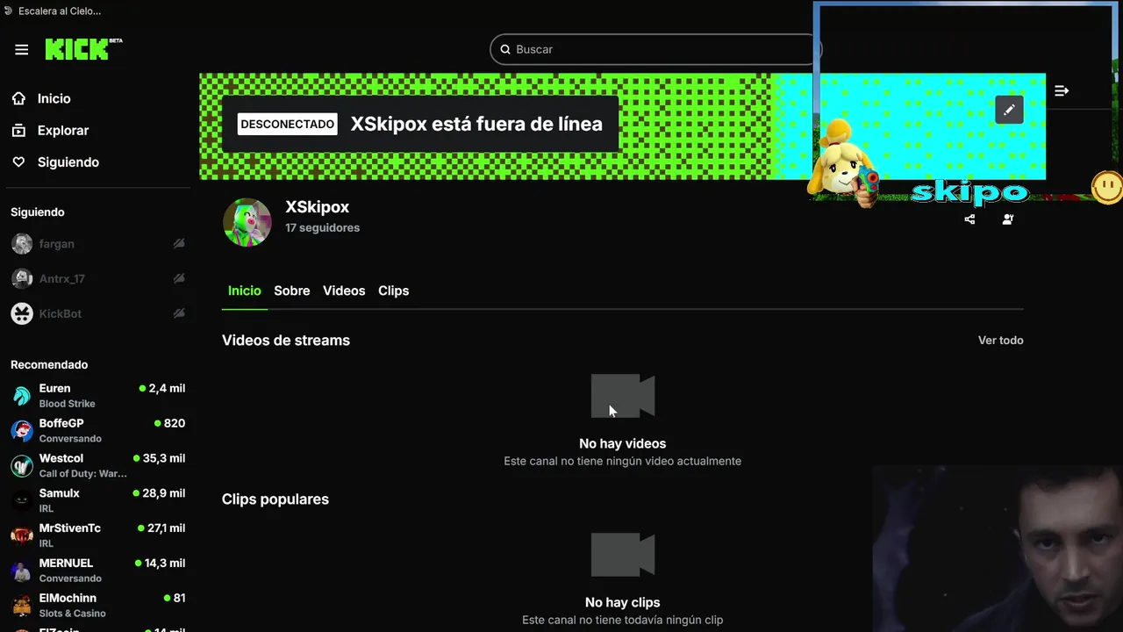Open recommended channel BoffeGP
This screenshot has width=1123, height=632.
[97, 430]
